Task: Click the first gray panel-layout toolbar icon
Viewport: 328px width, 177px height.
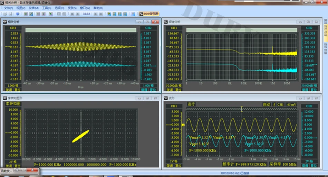Action: 59,14
